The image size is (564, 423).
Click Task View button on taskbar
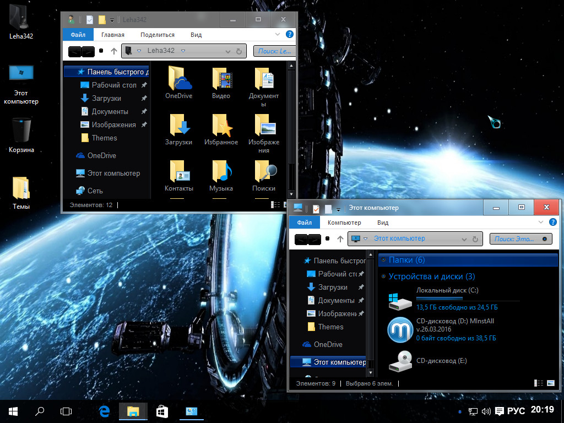(x=66, y=411)
